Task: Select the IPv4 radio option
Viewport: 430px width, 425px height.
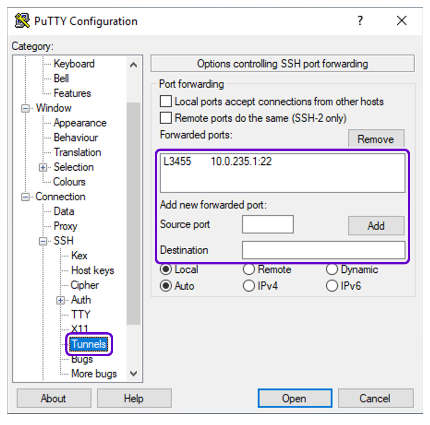Action: [x=249, y=286]
